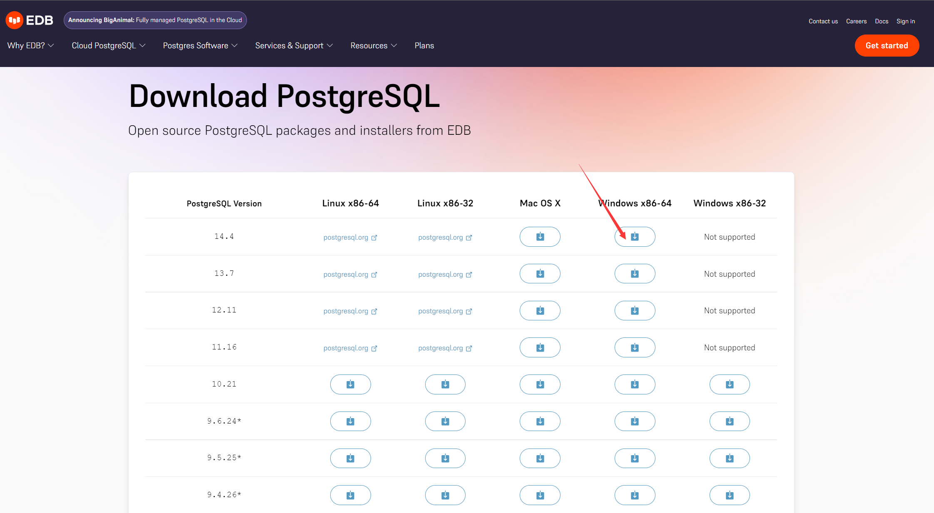934x513 pixels.
Task: Open the BigAnimal announcement banner
Action: click(155, 20)
